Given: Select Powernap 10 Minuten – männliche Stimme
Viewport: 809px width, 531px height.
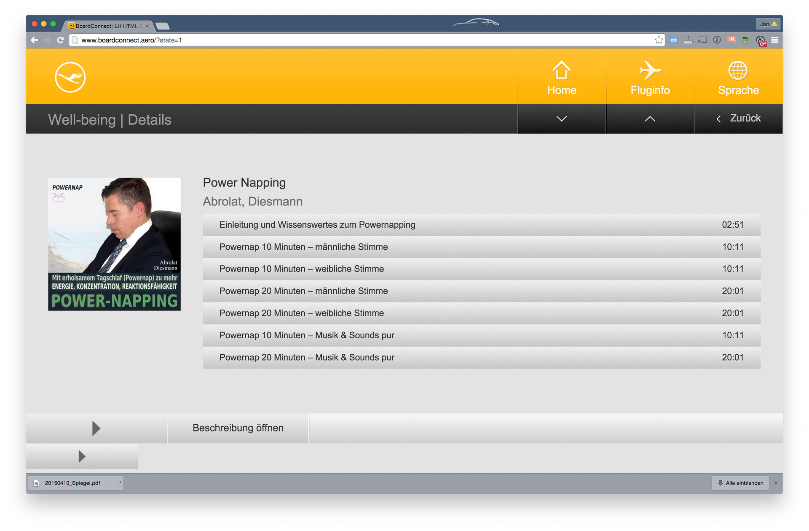Looking at the screenshot, I should (482, 247).
